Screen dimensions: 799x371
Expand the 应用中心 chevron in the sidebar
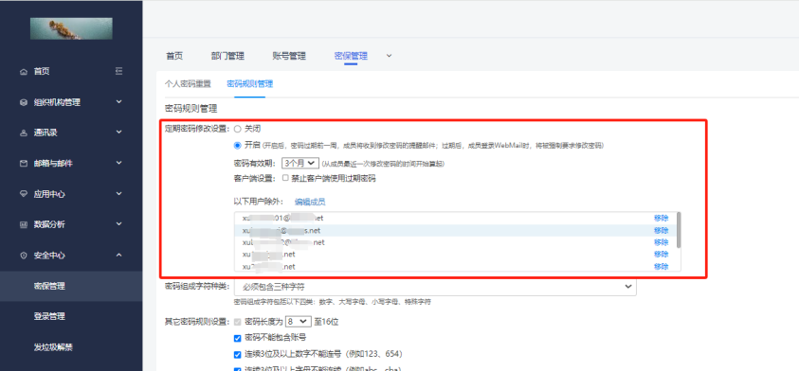pos(118,193)
